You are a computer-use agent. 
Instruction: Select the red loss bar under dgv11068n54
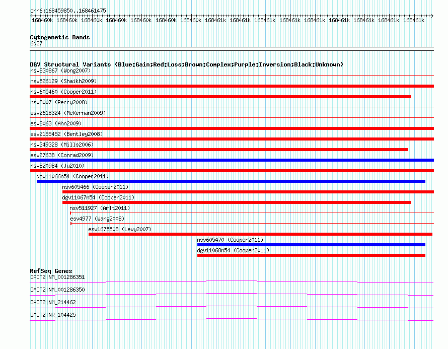tap(311, 255)
